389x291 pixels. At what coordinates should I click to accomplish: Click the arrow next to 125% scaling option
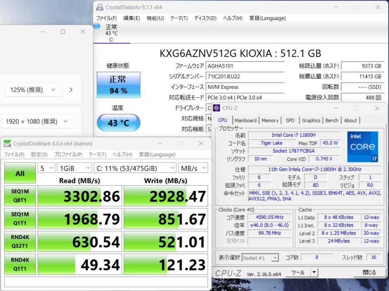point(71,89)
